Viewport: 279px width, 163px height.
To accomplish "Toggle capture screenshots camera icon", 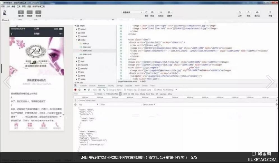I will pyautogui.click(x=85, y=90).
